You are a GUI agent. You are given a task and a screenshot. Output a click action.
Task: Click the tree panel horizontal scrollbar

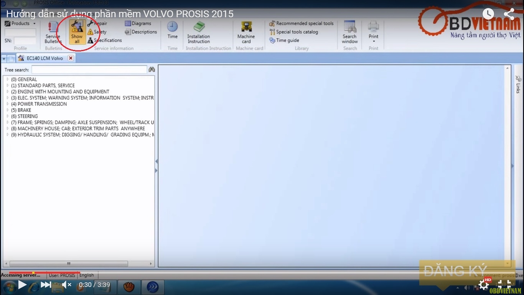tap(69, 264)
